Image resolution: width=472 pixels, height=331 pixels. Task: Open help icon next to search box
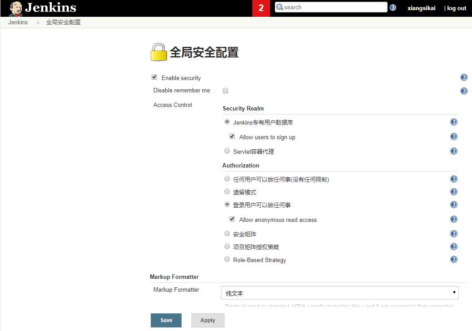393,8
